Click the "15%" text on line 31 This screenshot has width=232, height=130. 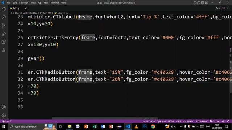[x=116, y=72]
